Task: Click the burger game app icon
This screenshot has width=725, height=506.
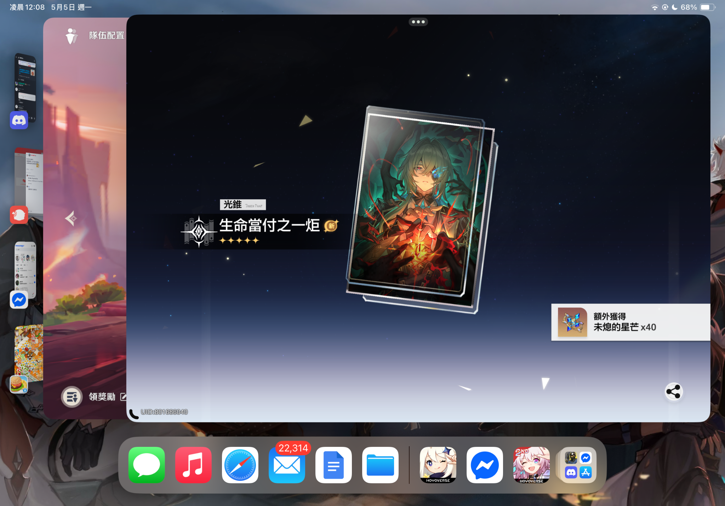Action: [19, 384]
